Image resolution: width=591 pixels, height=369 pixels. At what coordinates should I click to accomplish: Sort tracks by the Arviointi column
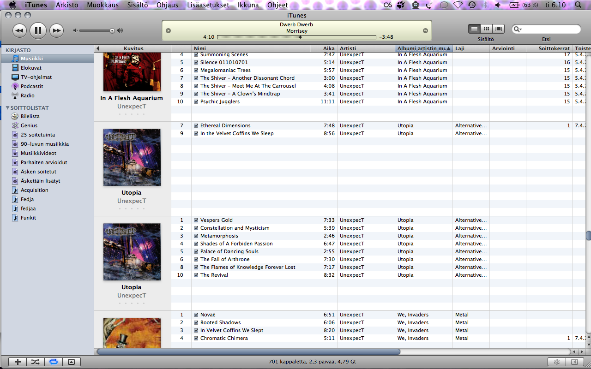[508, 48]
